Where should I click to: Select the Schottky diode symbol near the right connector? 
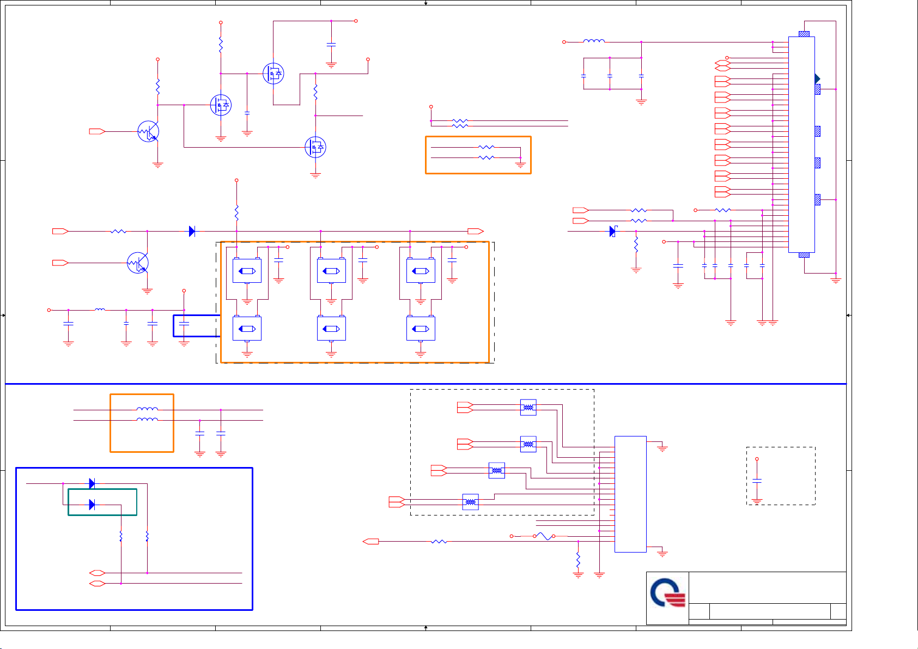(612, 232)
